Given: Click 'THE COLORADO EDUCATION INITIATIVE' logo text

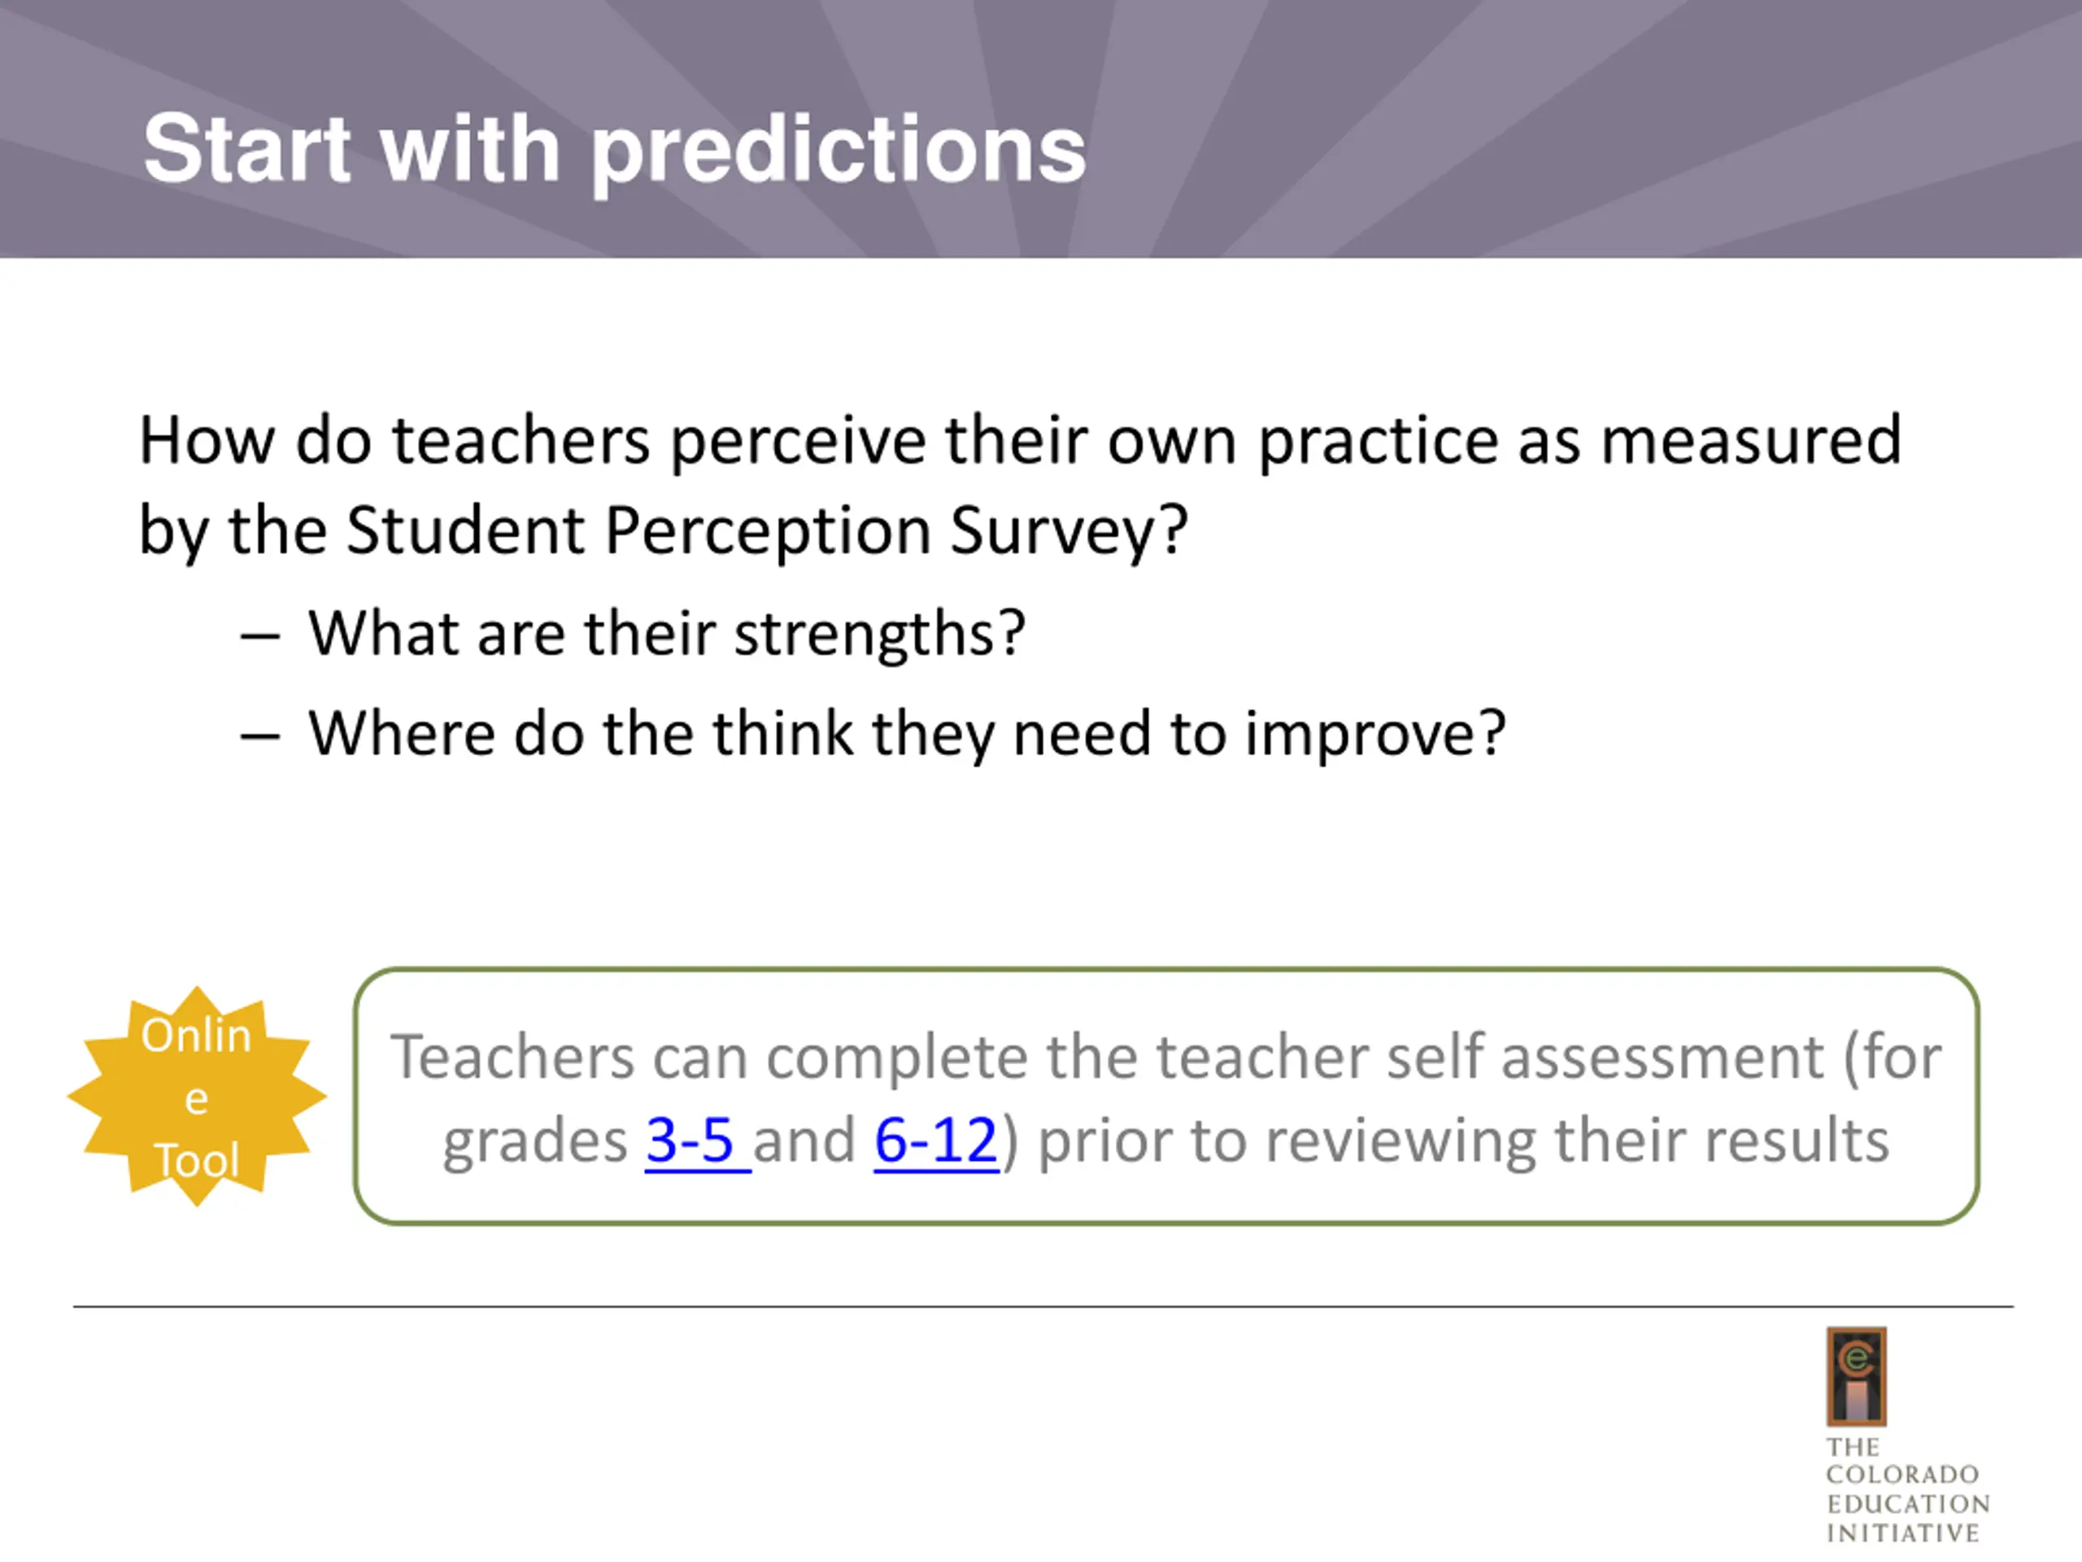Looking at the screenshot, I should 1908,1490.
